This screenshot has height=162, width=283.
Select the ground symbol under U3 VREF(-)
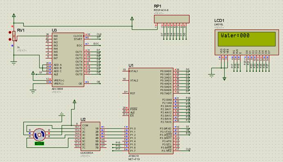(33, 91)
